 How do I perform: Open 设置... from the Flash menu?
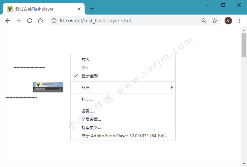coord(123,111)
